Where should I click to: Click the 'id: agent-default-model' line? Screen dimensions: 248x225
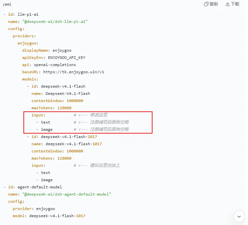[x=35, y=187]
